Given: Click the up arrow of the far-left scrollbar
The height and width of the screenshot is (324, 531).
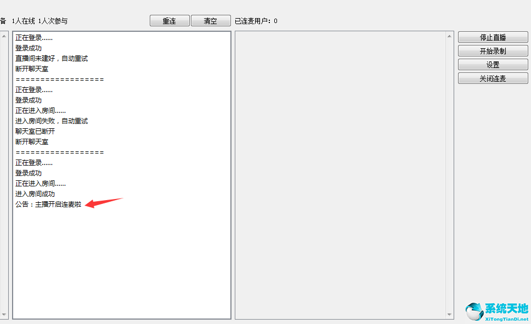Looking at the screenshot, I should 4,36.
